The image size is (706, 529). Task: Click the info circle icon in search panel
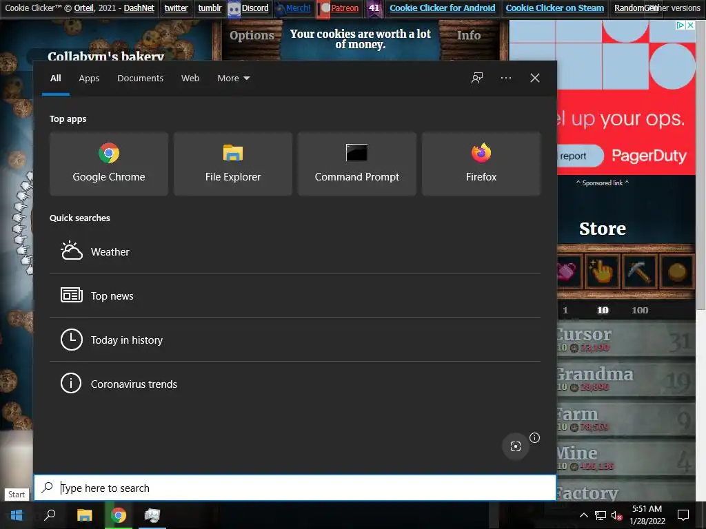click(x=534, y=437)
